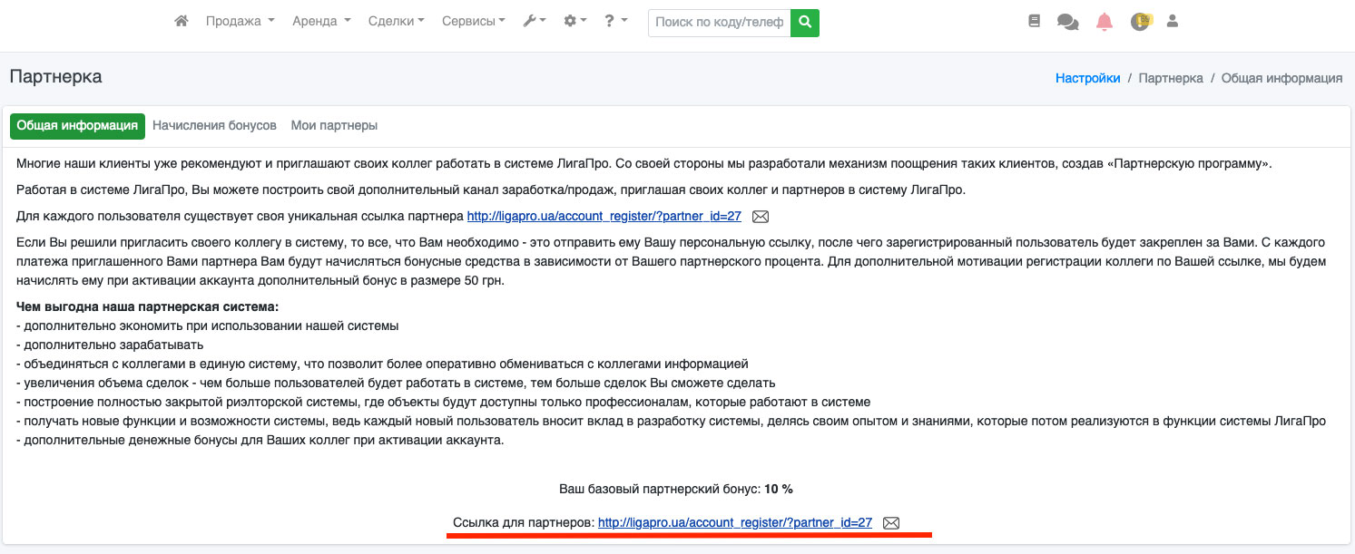Click the coin balance icon
The height and width of the screenshot is (554, 1355).
pyautogui.click(x=1140, y=22)
